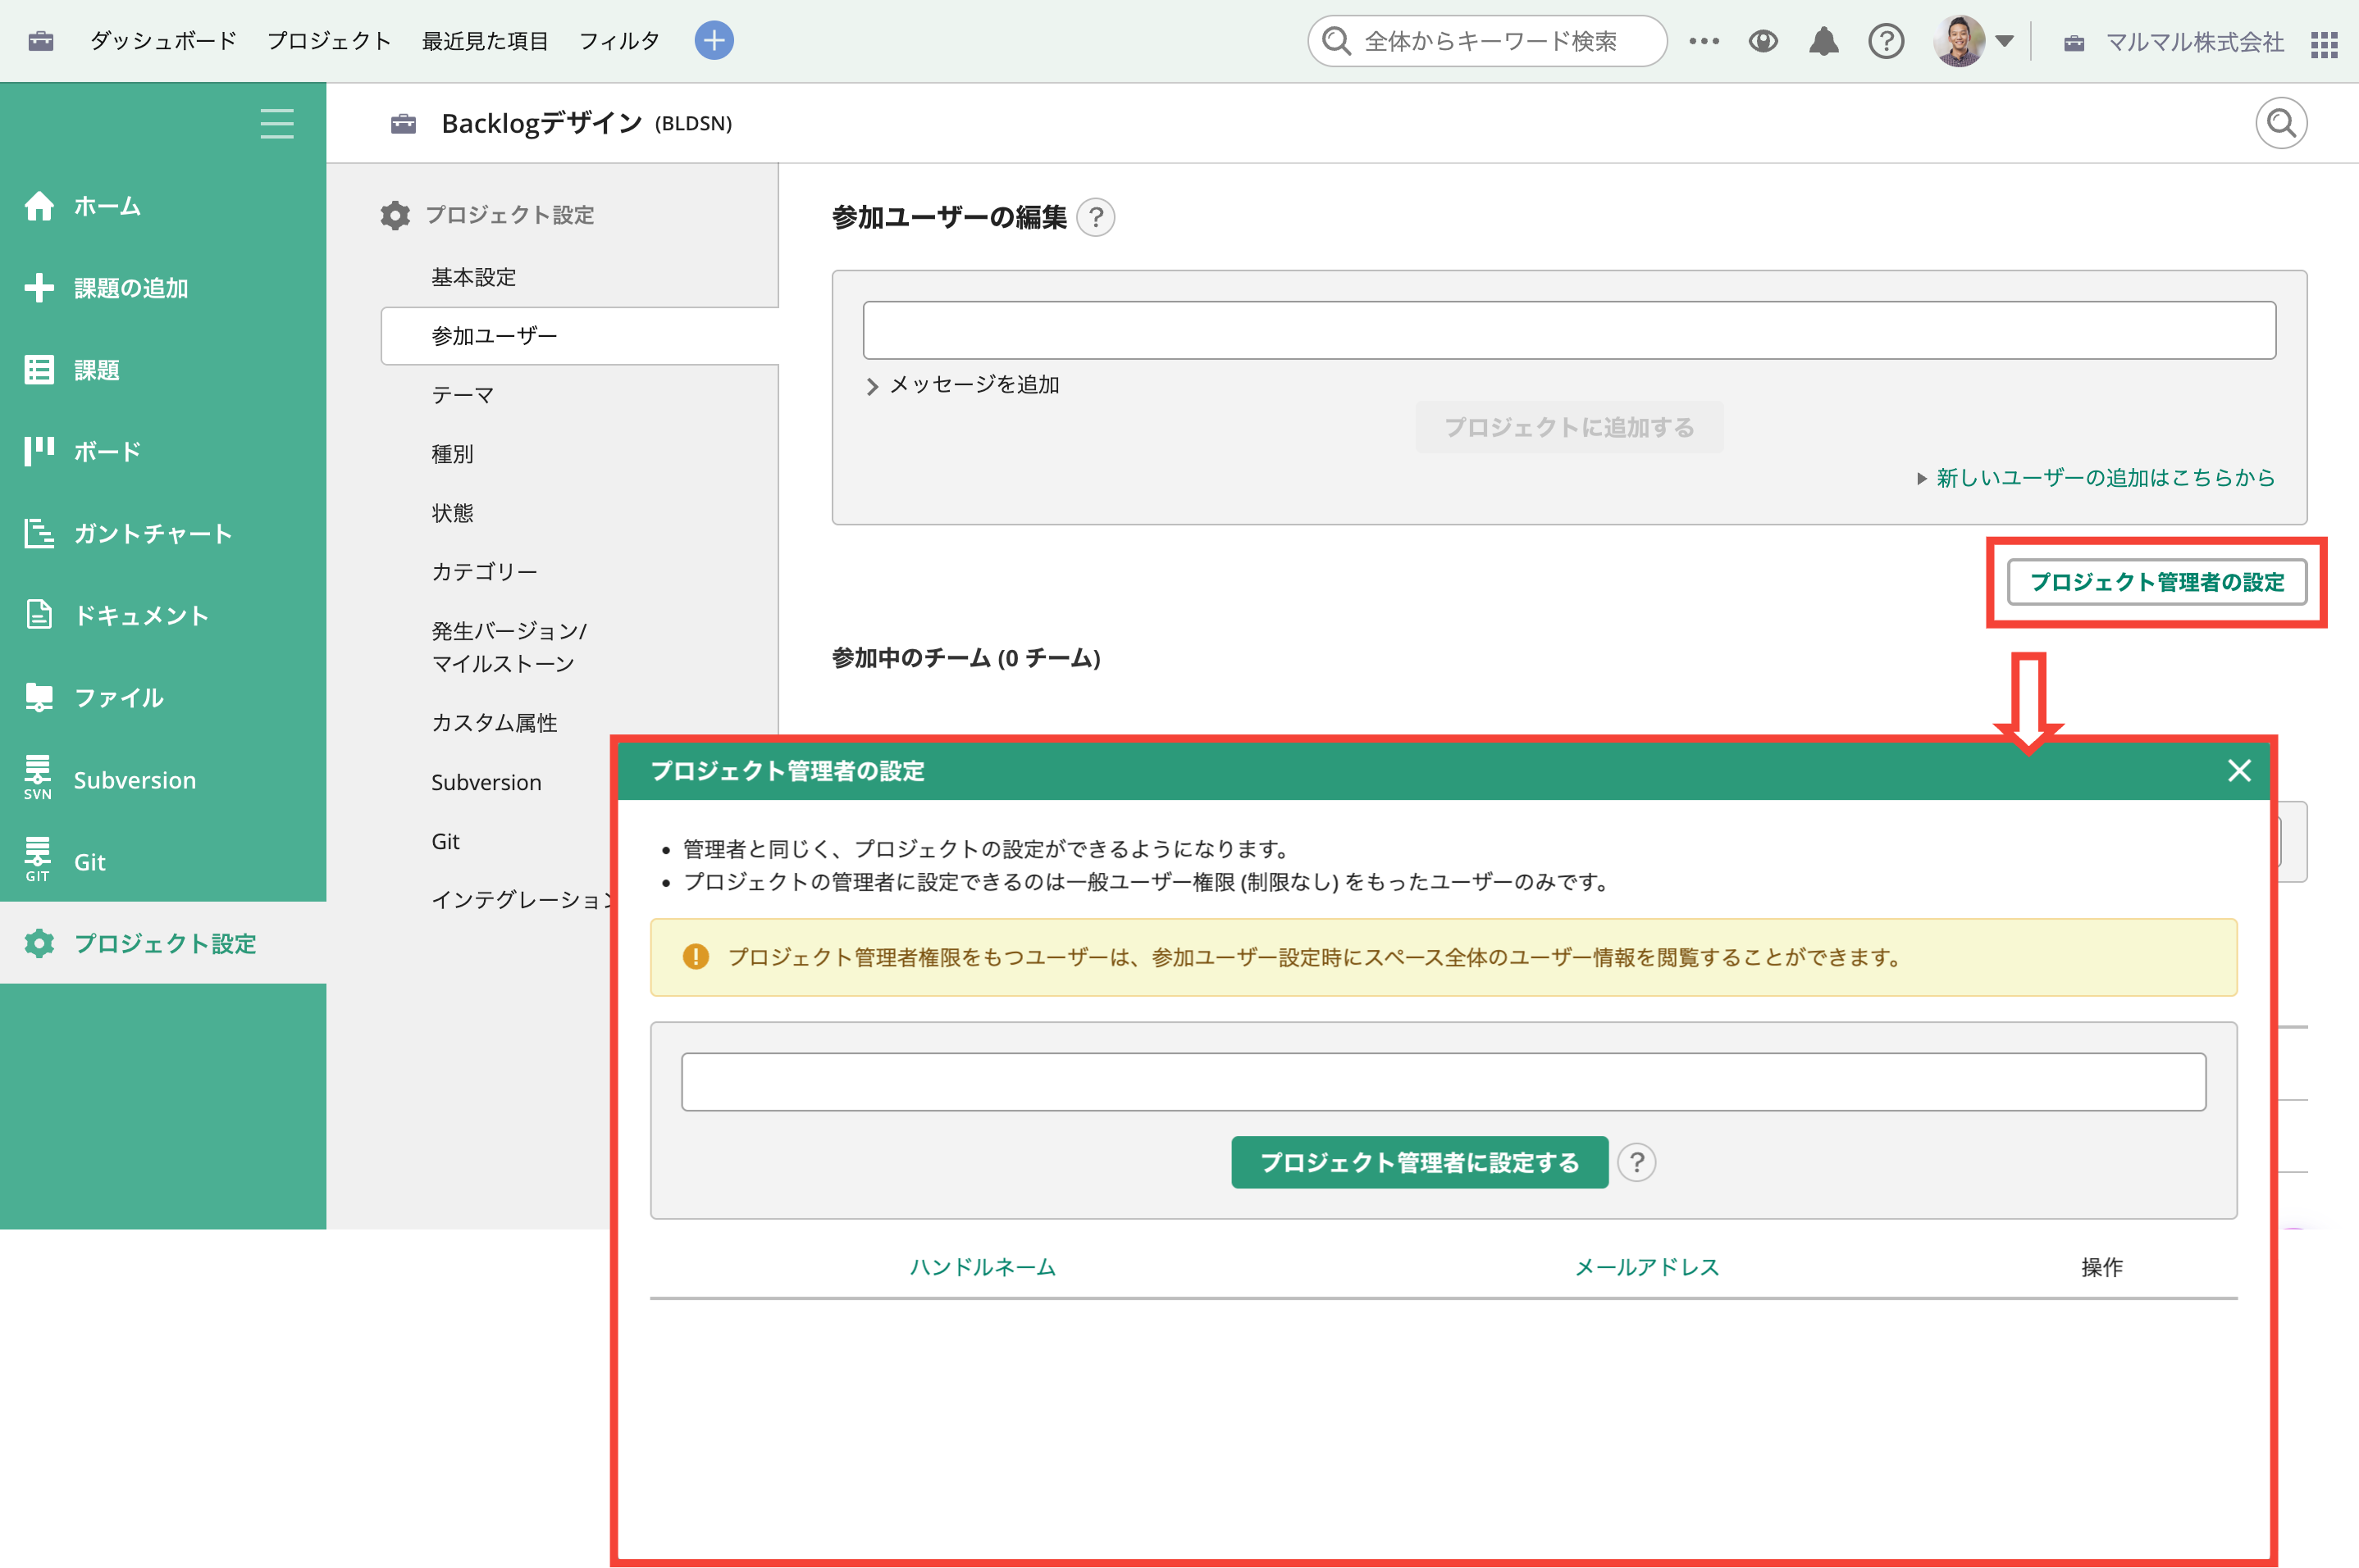Click help icon beside プロジェクト管理者に設定する
This screenshot has height=1568, width=2359.
[1636, 1162]
